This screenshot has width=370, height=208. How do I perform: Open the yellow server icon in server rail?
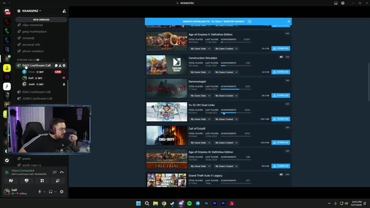[x=7, y=68]
